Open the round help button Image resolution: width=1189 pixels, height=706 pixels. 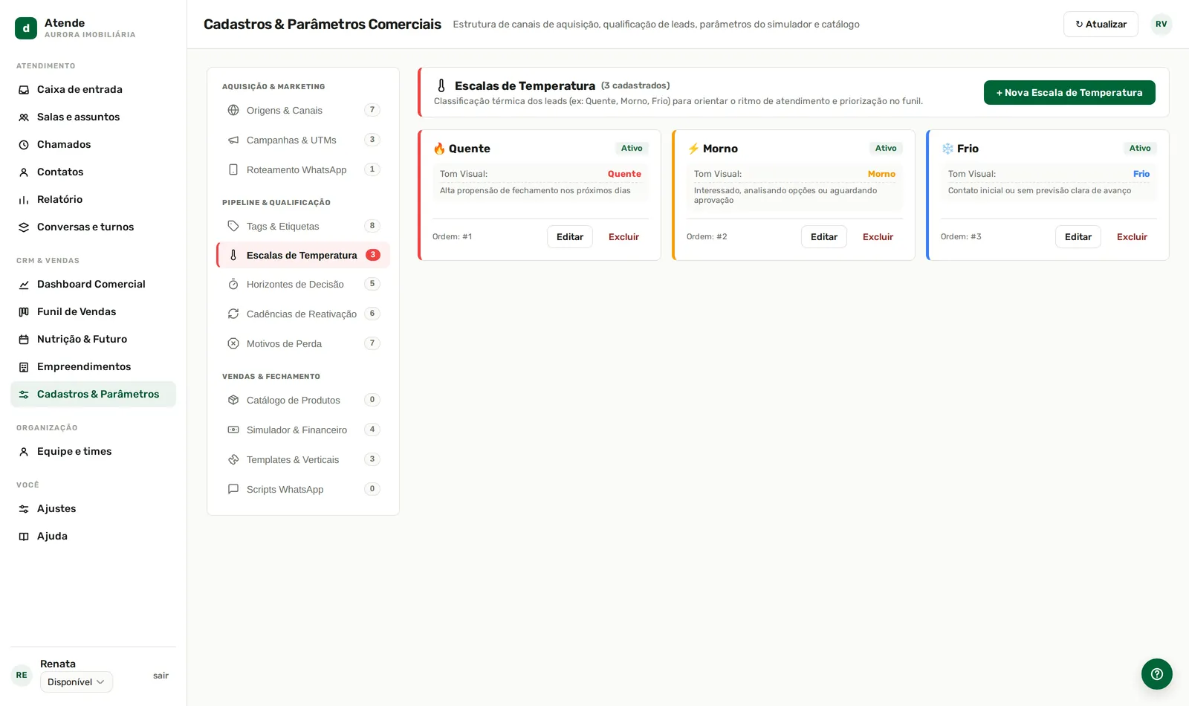point(1157,674)
